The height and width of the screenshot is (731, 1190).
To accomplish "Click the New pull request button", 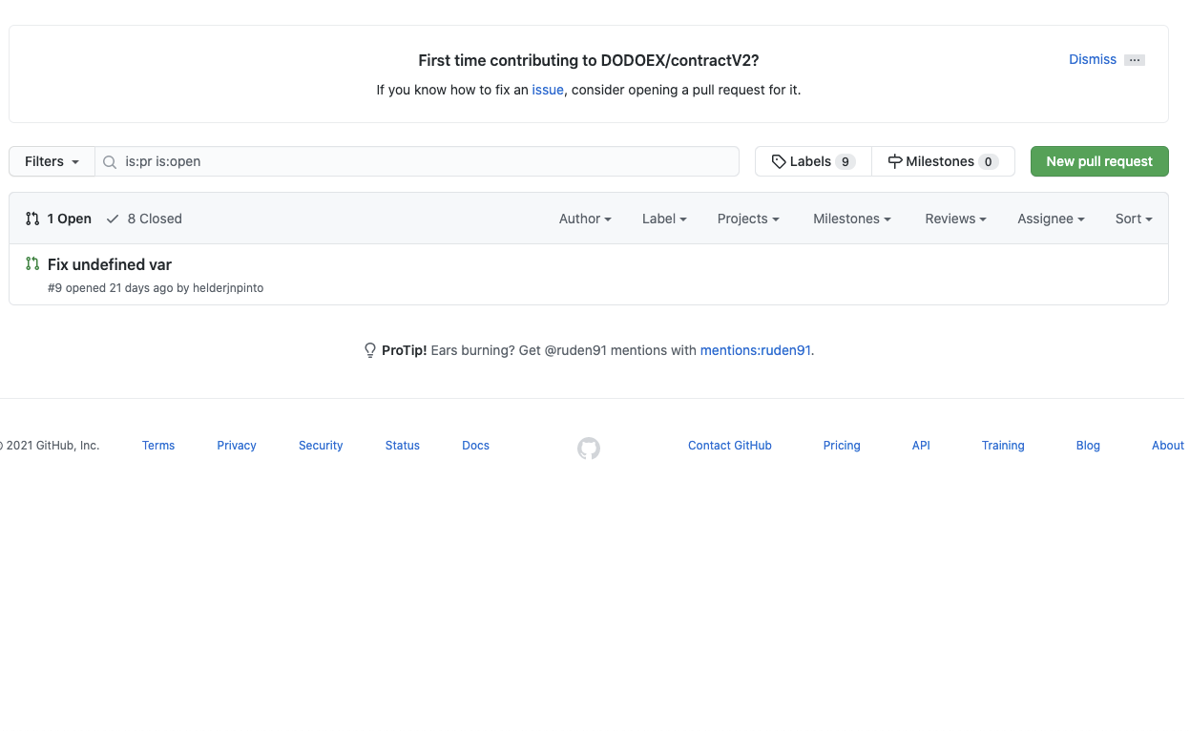I will (1099, 161).
